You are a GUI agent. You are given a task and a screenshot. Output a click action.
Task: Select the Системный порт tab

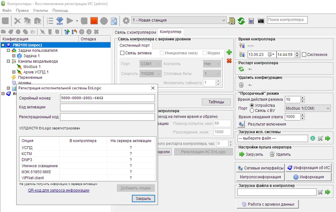(x=134, y=45)
